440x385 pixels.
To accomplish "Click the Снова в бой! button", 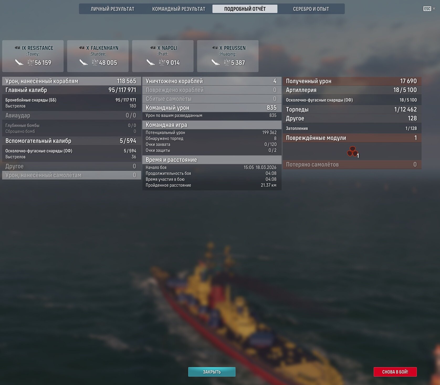I will pos(395,372).
